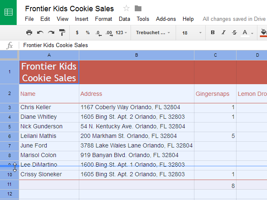Undo the last action
The width and height of the screenshot is (267, 200).
pos(40,32)
